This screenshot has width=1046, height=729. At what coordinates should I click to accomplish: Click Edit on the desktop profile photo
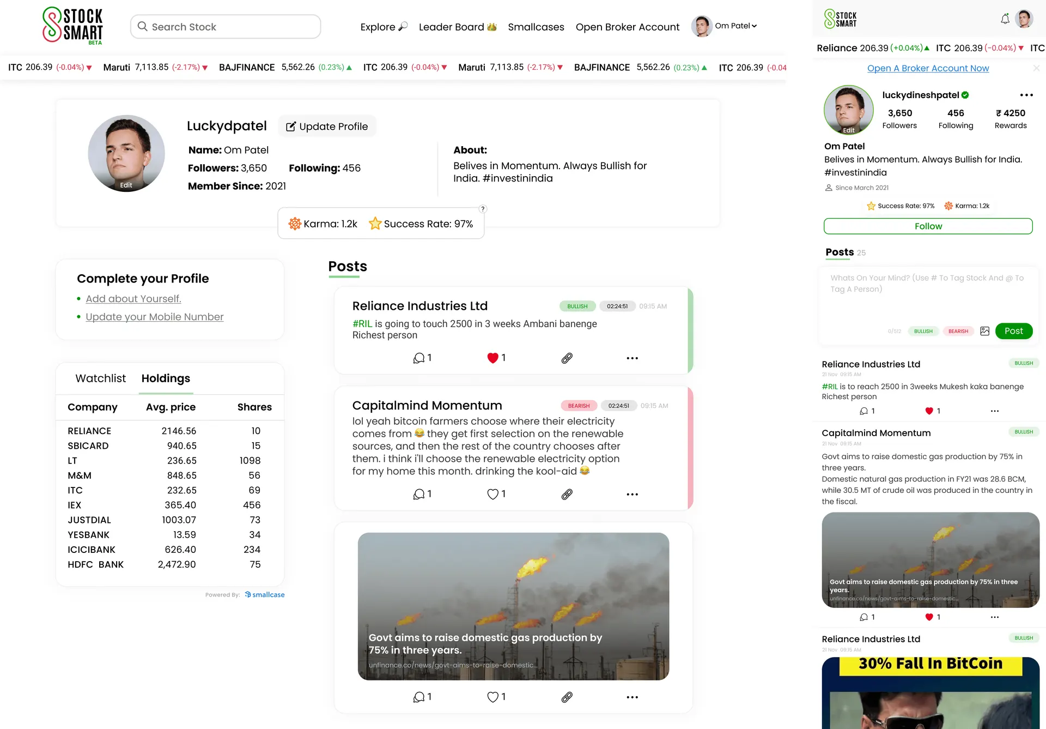(126, 185)
